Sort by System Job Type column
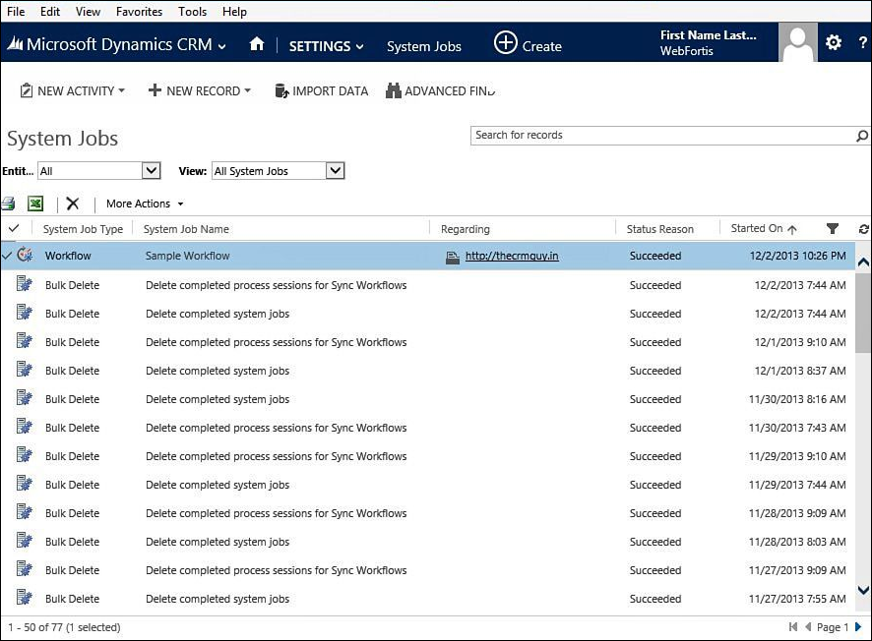The height and width of the screenshot is (641, 872). (83, 229)
